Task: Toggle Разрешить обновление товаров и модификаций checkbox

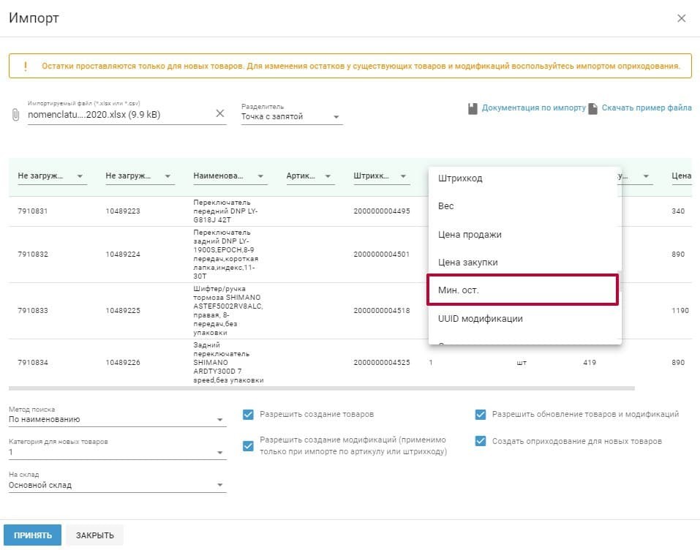Action: 481,415
